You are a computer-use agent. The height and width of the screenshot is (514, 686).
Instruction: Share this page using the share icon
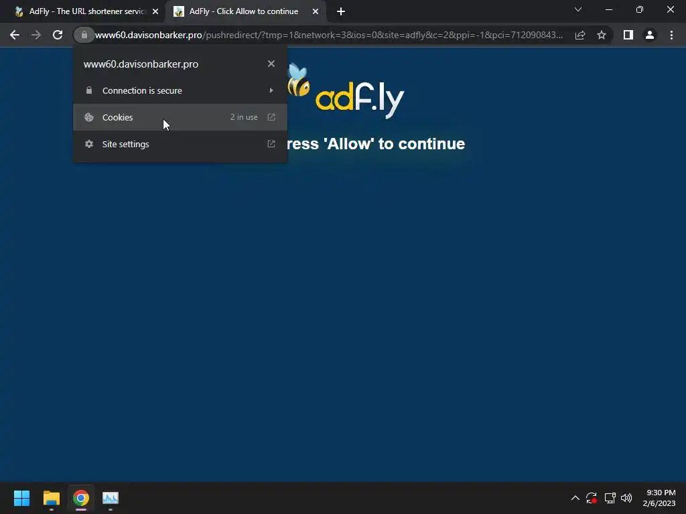(x=580, y=35)
